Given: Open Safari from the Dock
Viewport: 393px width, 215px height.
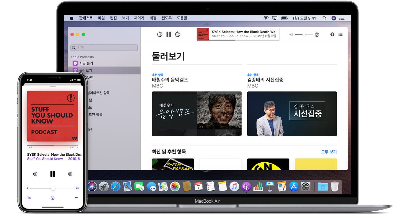Looking at the screenshot, I should click(x=115, y=186).
